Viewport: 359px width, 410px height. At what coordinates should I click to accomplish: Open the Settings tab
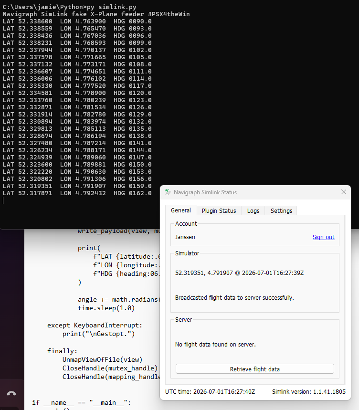click(281, 211)
